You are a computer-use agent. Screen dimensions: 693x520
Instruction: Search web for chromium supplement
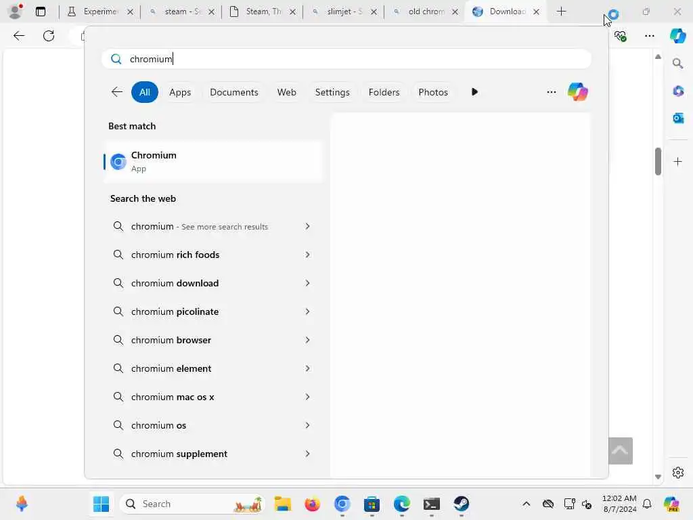point(213,454)
